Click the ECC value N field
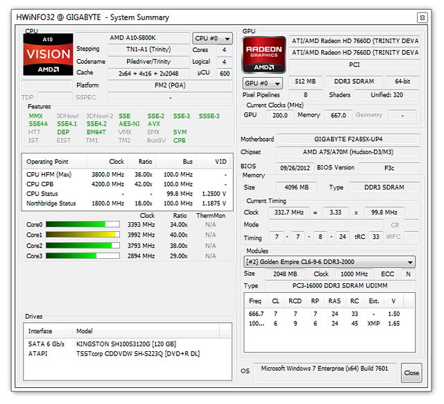 coord(408,274)
